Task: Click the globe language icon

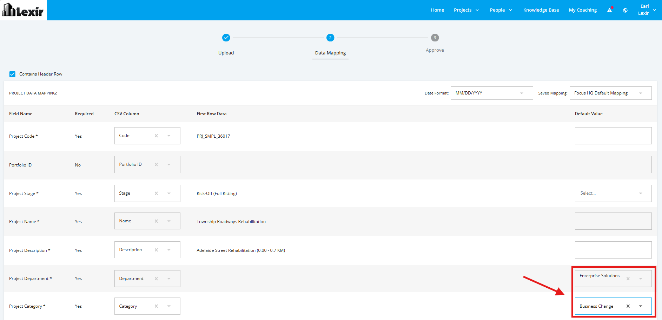Action: point(625,10)
